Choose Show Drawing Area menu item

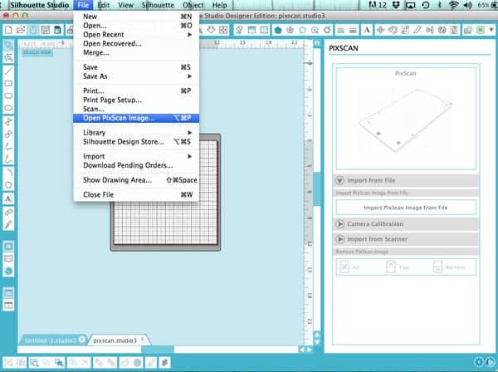pyautogui.click(x=136, y=180)
